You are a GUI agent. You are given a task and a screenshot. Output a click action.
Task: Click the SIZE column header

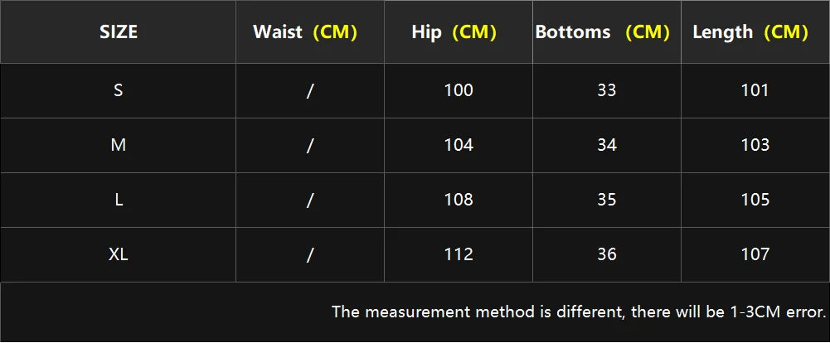pyautogui.click(x=119, y=32)
